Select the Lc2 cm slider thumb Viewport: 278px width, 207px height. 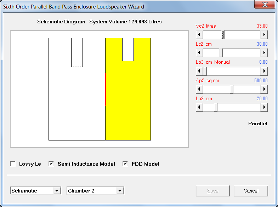[221, 53]
